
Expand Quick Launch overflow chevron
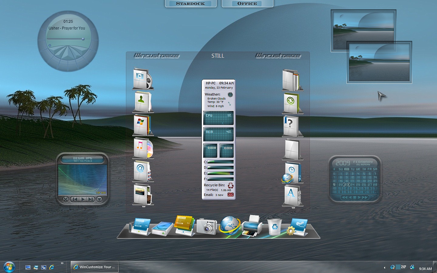(62, 263)
